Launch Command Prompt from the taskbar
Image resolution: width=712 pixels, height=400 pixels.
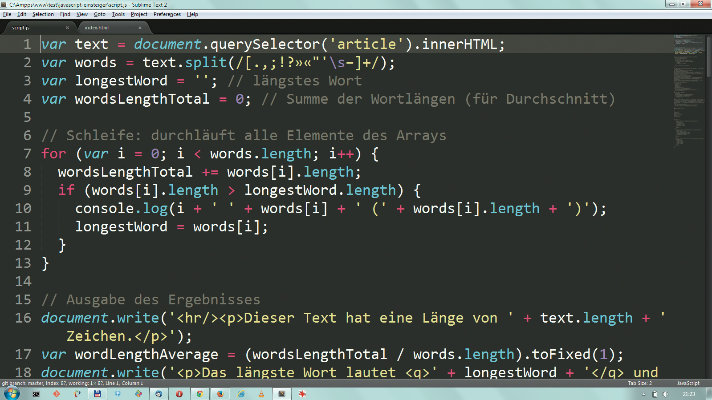[36, 394]
